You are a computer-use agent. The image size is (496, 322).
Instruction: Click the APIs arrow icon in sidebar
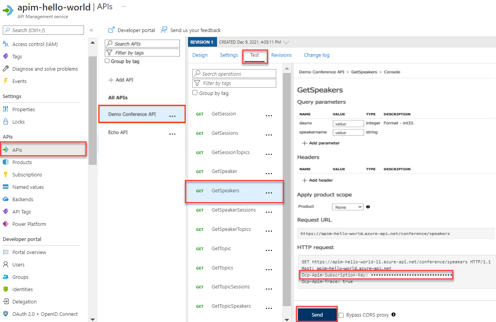(x=5, y=150)
